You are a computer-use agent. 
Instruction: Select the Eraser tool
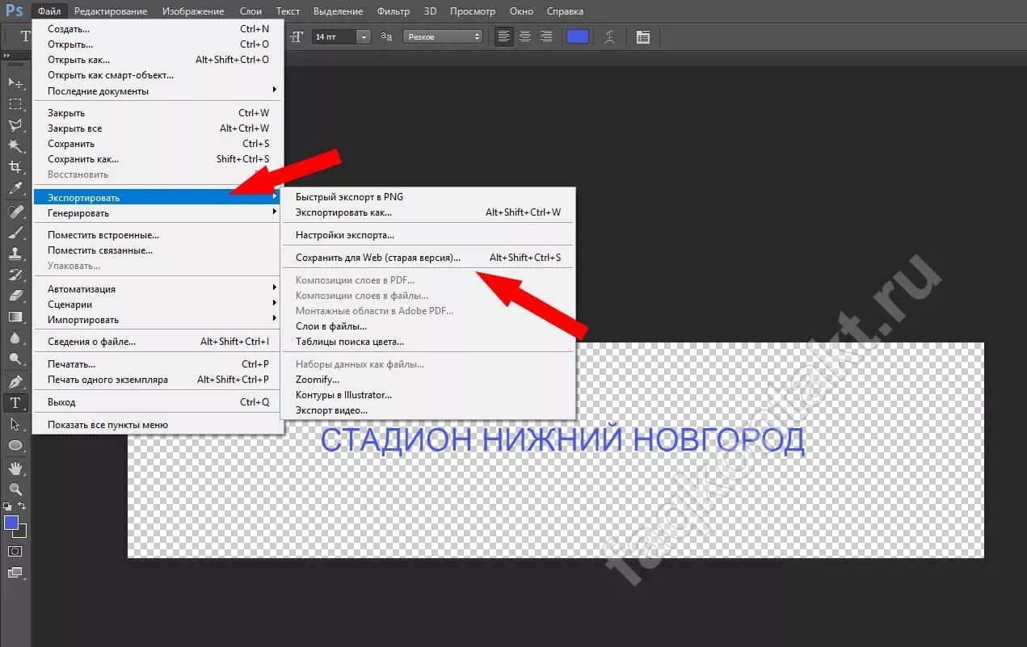tap(15, 295)
